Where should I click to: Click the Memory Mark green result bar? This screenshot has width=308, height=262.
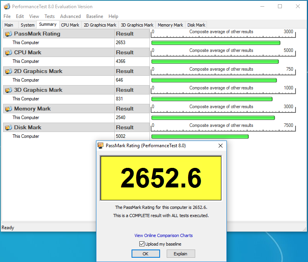pyautogui.click(x=213, y=118)
